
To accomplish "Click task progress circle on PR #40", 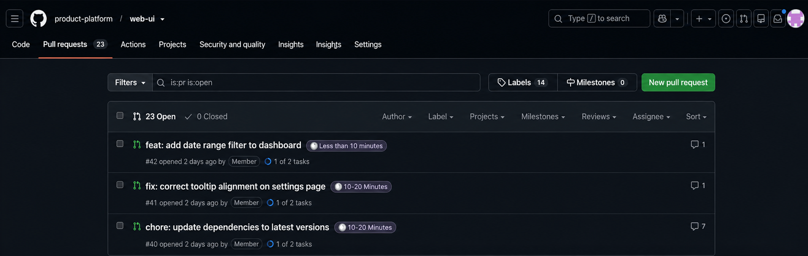I will tap(270, 244).
